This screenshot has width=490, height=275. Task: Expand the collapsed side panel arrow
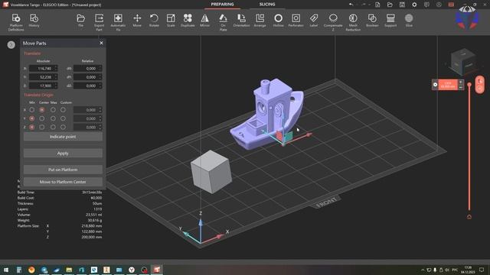coord(11,45)
